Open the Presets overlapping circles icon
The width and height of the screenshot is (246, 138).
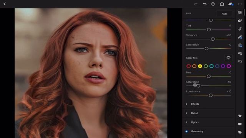click(x=240, y=20)
